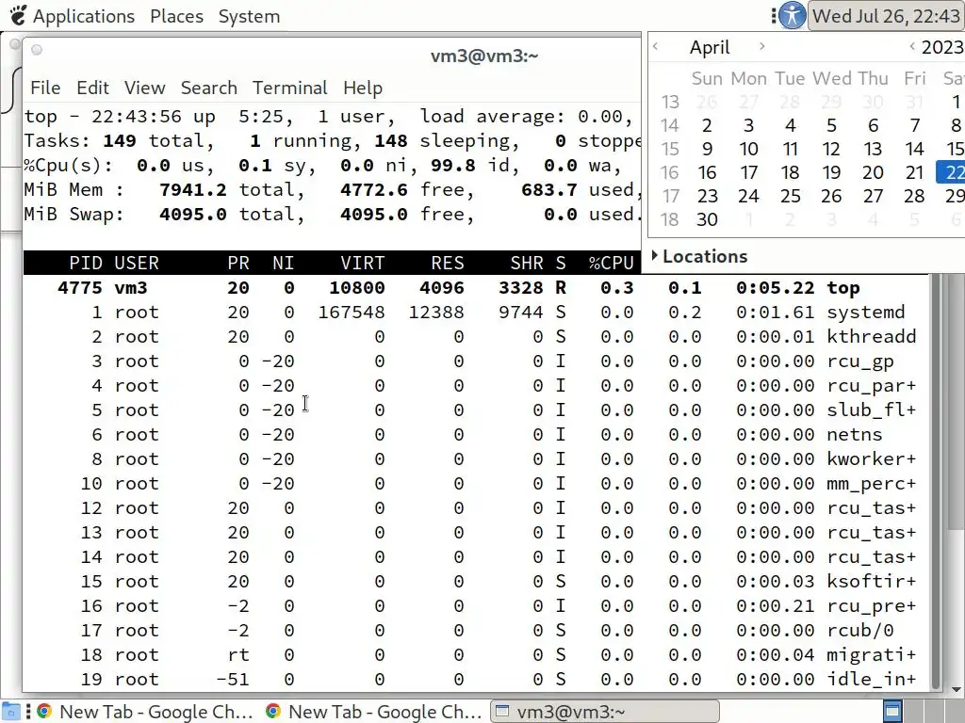
Task: Go to previous month in calendar
Action: pyautogui.click(x=656, y=46)
